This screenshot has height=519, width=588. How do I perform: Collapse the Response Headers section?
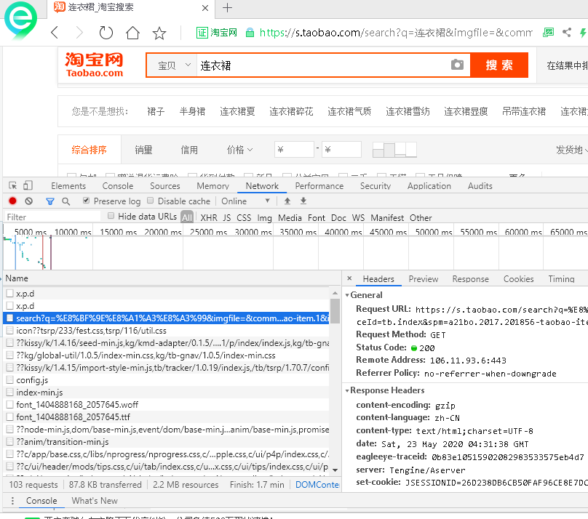(x=347, y=390)
